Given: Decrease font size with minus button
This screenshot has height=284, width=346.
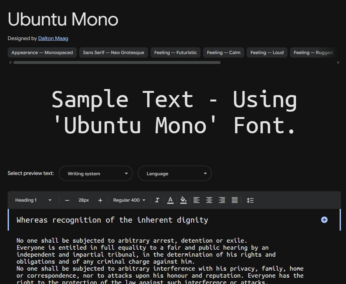Looking at the screenshot, I should [67, 200].
